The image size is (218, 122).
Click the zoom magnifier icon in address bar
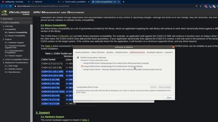[x=197, y=6]
